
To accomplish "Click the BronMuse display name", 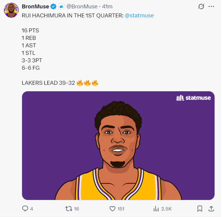I will point(35,7).
